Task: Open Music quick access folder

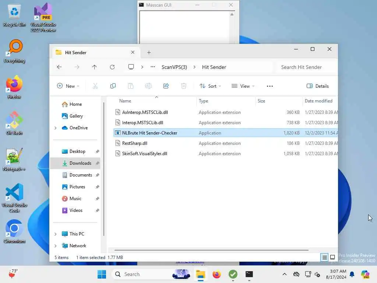Action: click(x=75, y=199)
